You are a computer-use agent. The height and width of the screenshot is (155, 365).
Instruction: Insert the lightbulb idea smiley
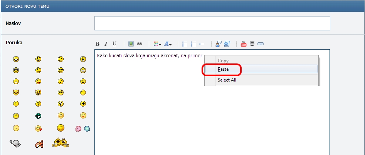pyautogui.click(x=61, y=103)
